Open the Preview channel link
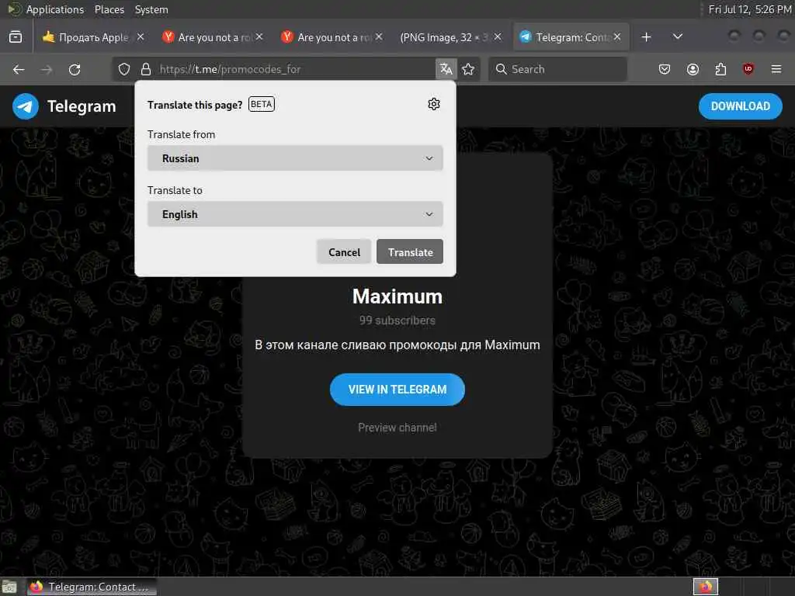This screenshot has height=596, width=795. coord(397,428)
